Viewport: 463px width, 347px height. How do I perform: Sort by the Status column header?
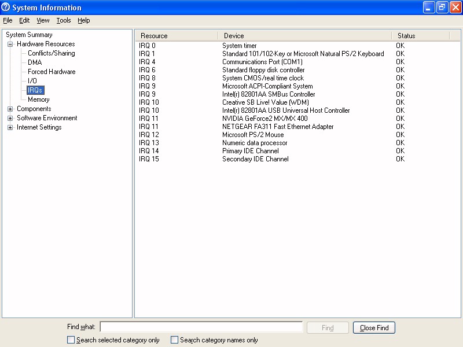[x=421, y=36]
